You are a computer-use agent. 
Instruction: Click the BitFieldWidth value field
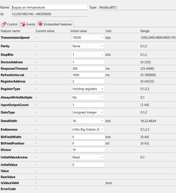click(88, 137)
